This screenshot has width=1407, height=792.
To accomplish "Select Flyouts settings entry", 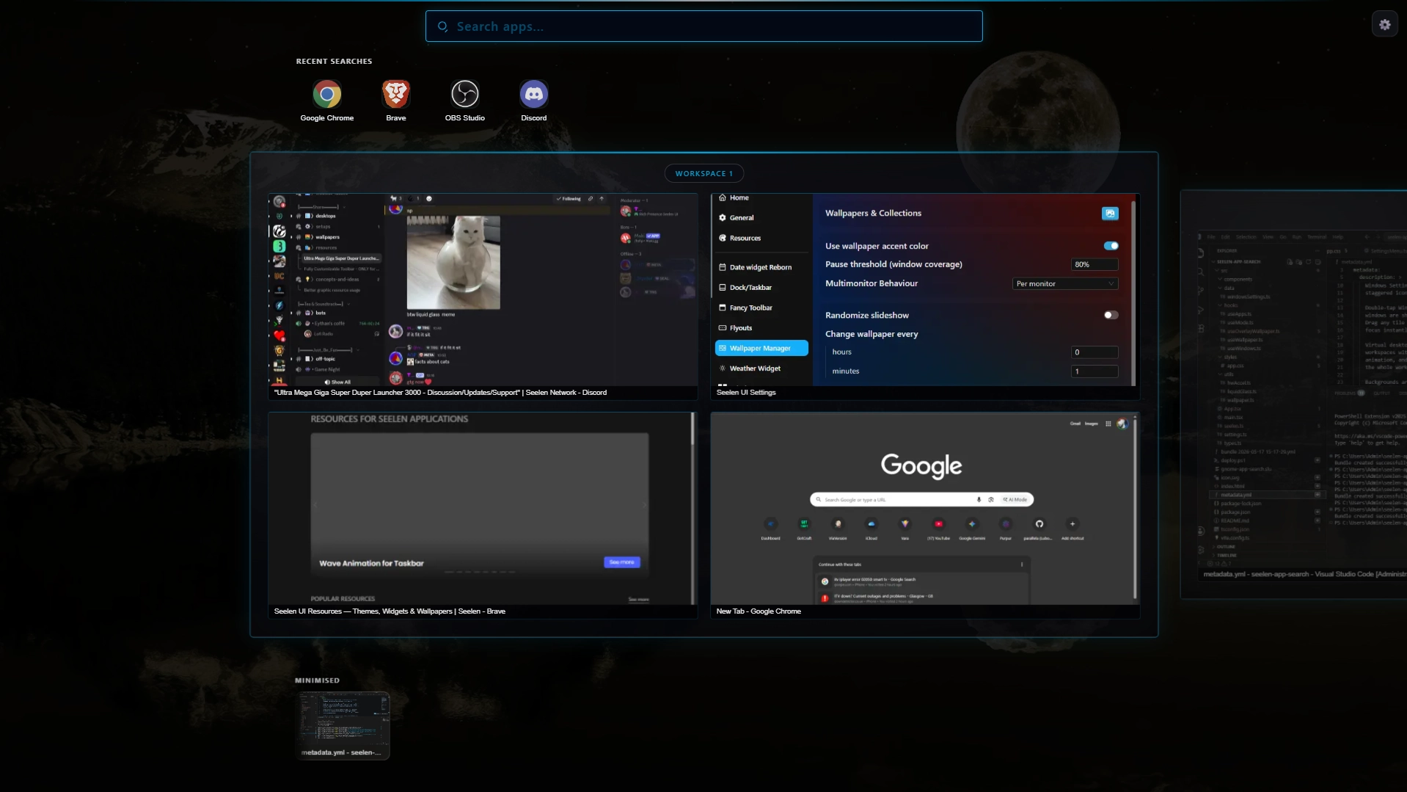I will click(x=735, y=328).
